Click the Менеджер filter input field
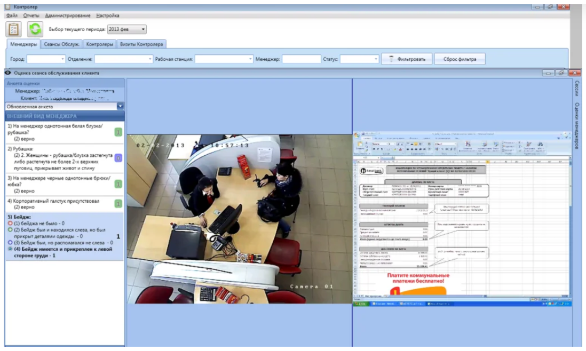The height and width of the screenshot is (351, 586). point(301,59)
